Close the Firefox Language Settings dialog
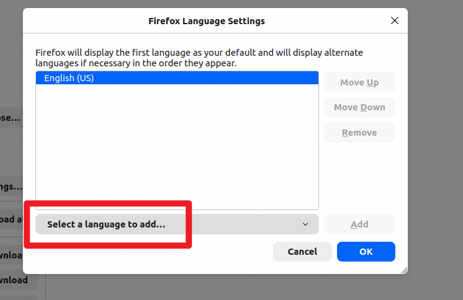 tap(395, 20)
